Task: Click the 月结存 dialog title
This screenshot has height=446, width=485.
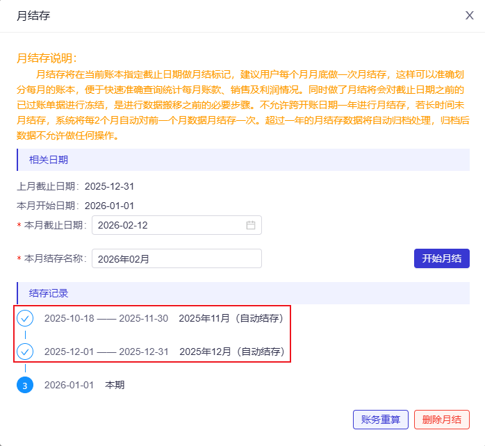Action: point(33,15)
